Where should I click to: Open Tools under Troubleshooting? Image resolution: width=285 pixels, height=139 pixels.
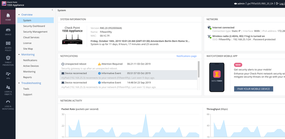click(x=26, y=88)
